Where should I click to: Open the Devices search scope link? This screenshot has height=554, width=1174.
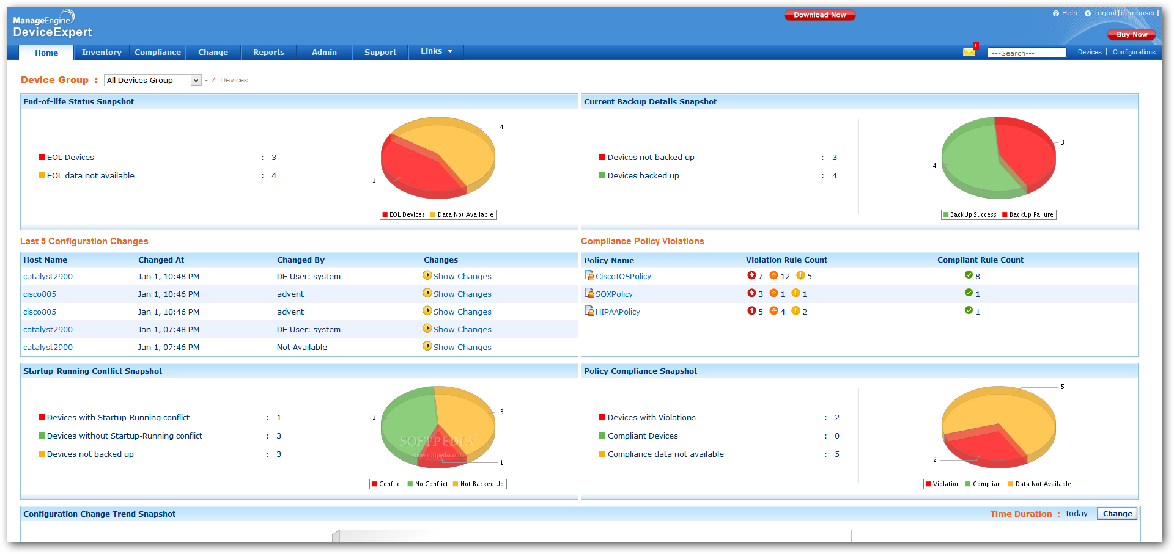coord(1090,53)
